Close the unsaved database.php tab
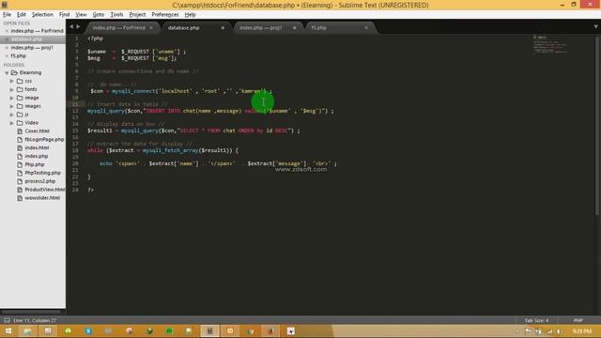The image size is (601, 338). click(x=223, y=27)
